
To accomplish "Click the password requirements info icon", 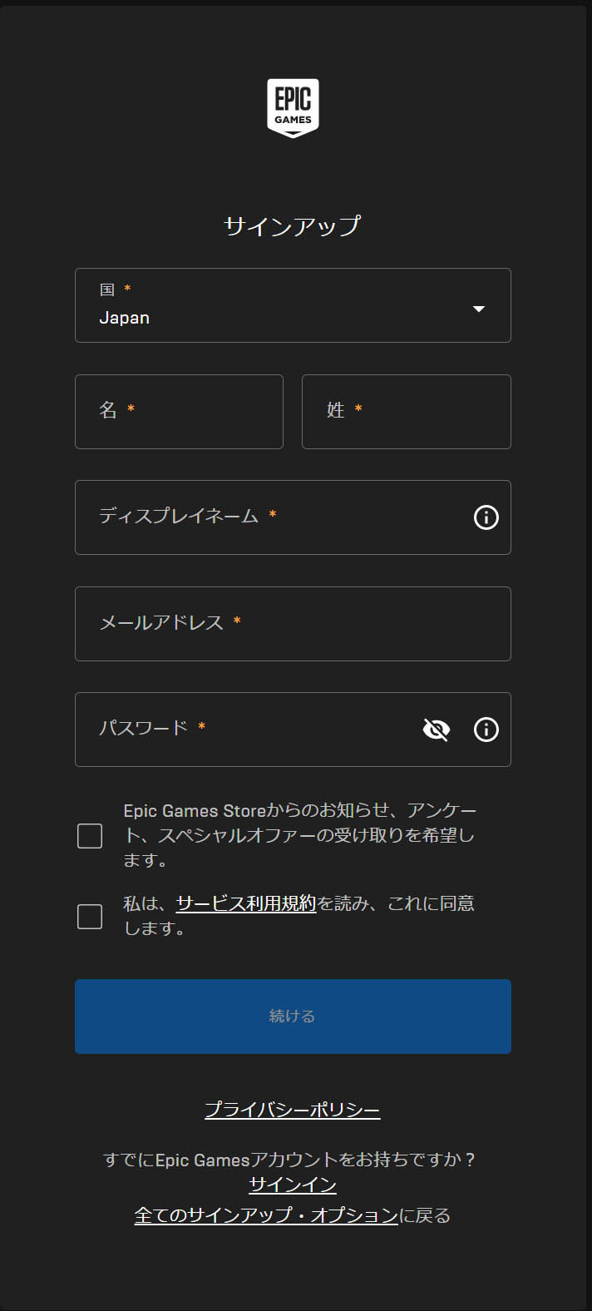I will pyautogui.click(x=486, y=730).
